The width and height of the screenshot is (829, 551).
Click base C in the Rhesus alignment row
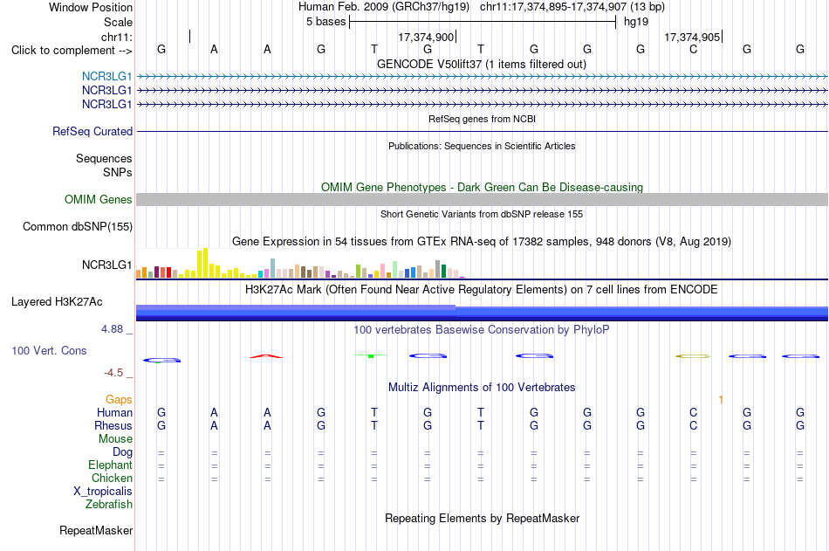[x=693, y=425]
